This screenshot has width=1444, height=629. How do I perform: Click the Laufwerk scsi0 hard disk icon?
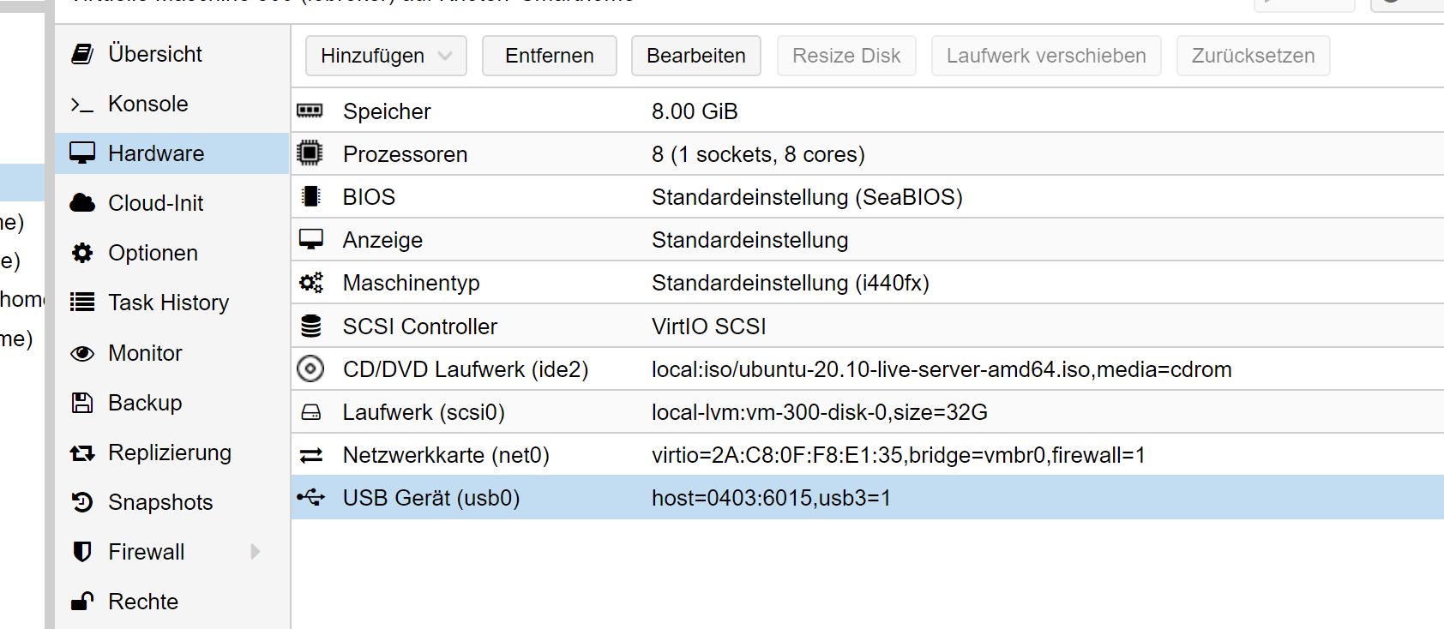tap(310, 412)
